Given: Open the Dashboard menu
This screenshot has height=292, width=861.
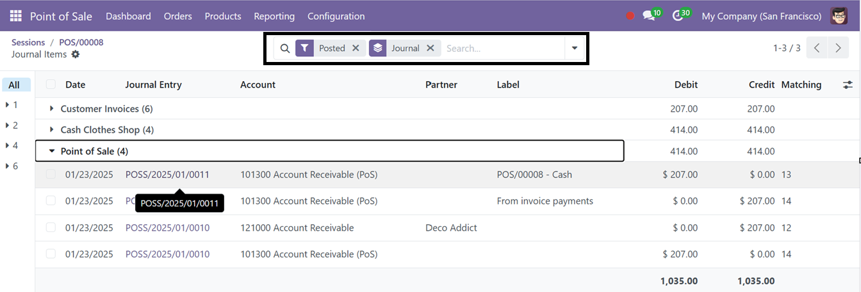Looking at the screenshot, I should (x=128, y=16).
